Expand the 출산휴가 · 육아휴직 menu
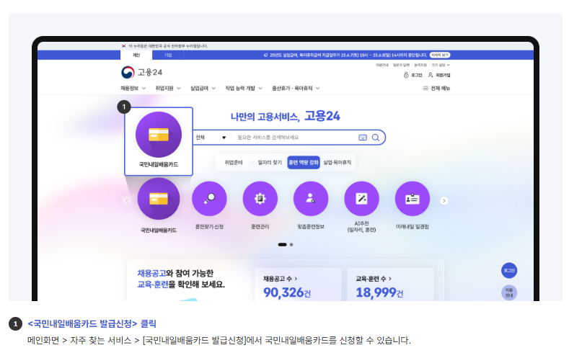The width and height of the screenshot is (569, 358). [296, 88]
